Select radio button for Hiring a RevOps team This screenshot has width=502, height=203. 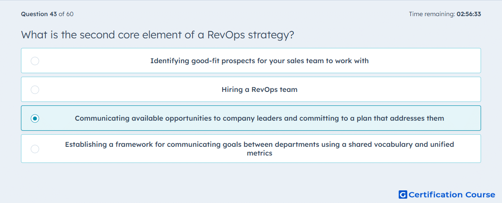[x=35, y=89]
